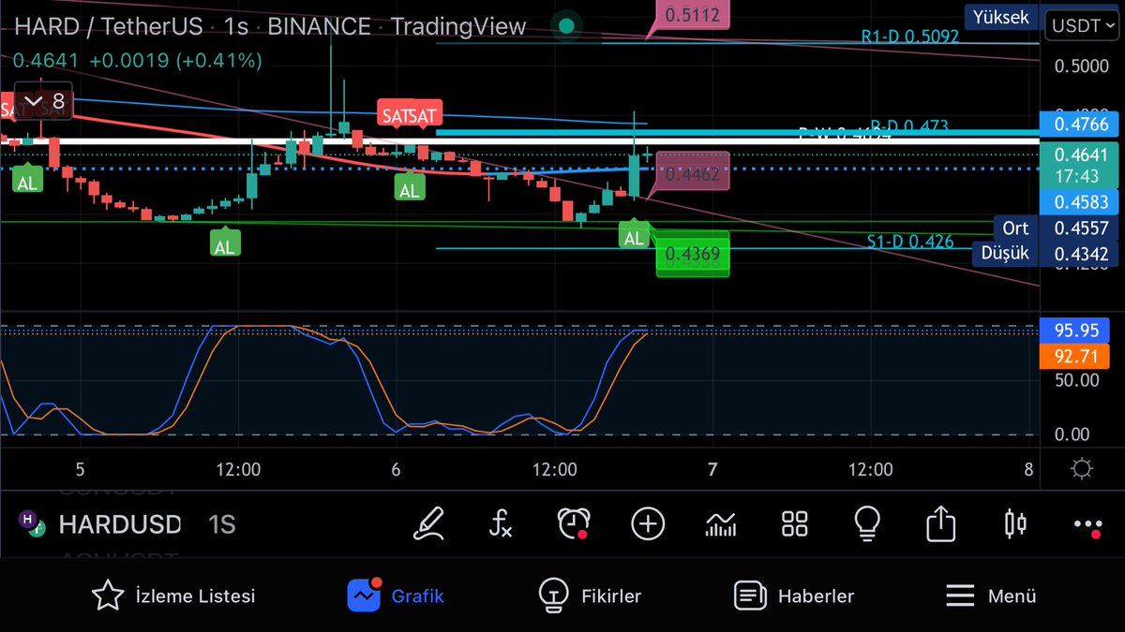Tap the stochastic 92.71 orange tag

(x=1075, y=356)
